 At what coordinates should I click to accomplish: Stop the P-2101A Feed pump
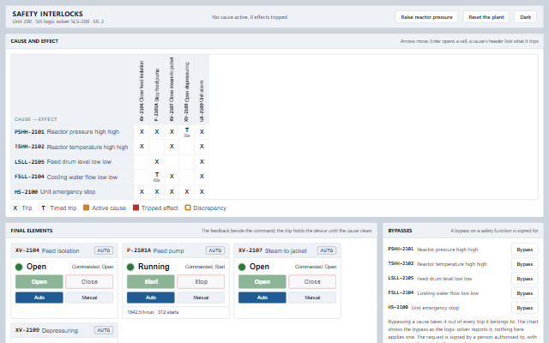(x=201, y=282)
